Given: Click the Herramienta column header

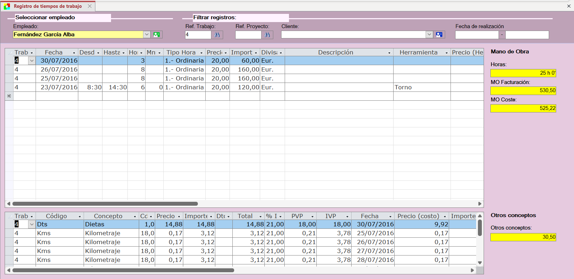Looking at the screenshot, I should (x=418, y=52).
